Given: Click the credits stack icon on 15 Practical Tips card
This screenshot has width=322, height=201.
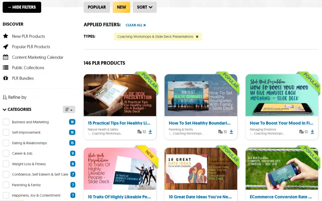Looking at the screenshot, I should (139, 132).
